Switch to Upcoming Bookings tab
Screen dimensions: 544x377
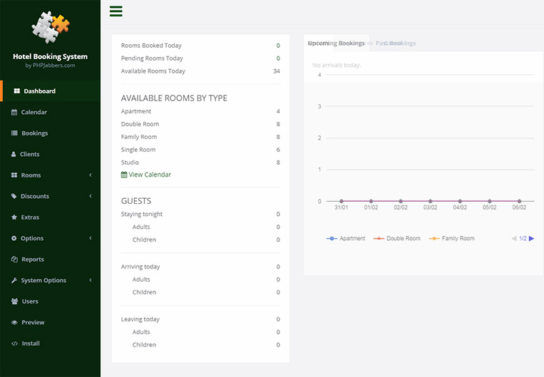click(x=337, y=43)
